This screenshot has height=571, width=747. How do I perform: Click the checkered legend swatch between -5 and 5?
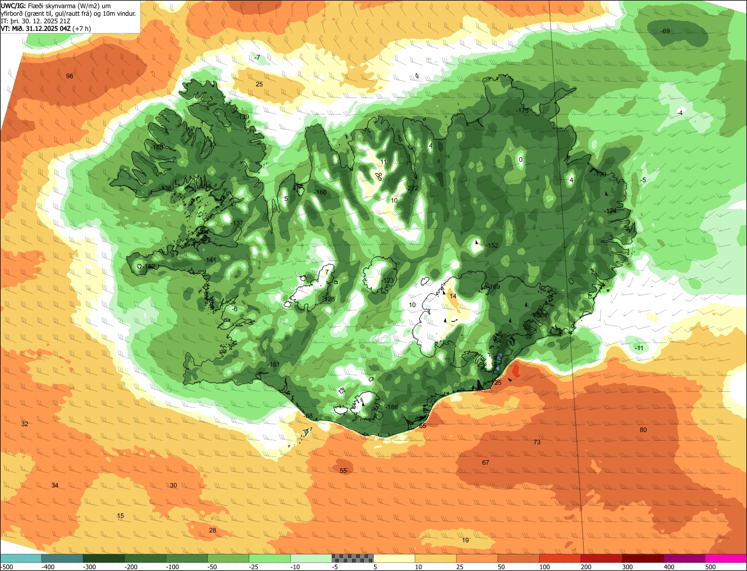(352, 558)
